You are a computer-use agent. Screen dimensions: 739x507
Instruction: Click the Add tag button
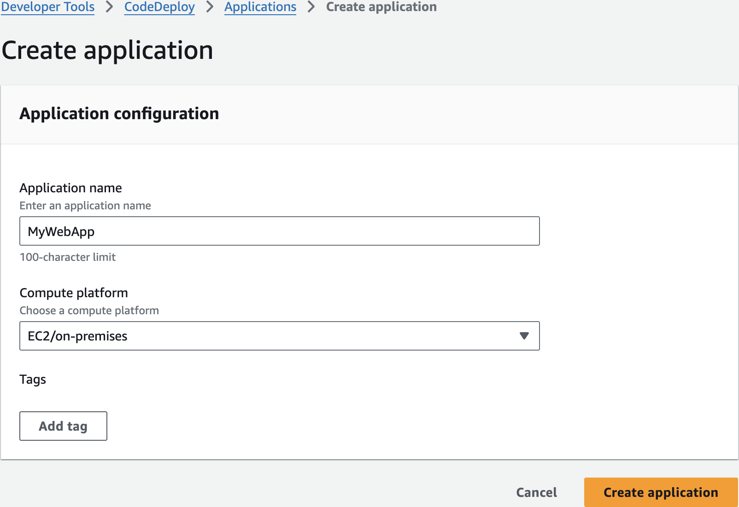coord(63,426)
